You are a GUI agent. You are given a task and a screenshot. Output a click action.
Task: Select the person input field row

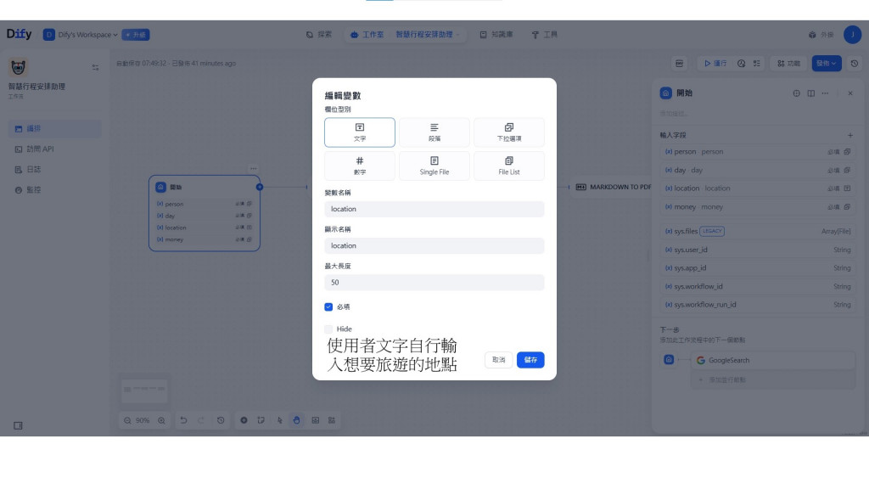pyautogui.click(x=757, y=151)
